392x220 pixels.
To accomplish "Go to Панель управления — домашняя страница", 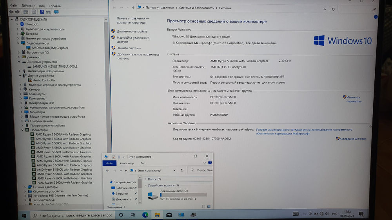I will click(x=132, y=20).
